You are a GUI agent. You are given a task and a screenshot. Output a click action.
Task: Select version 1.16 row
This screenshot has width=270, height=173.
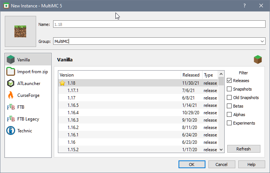coord(138,142)
